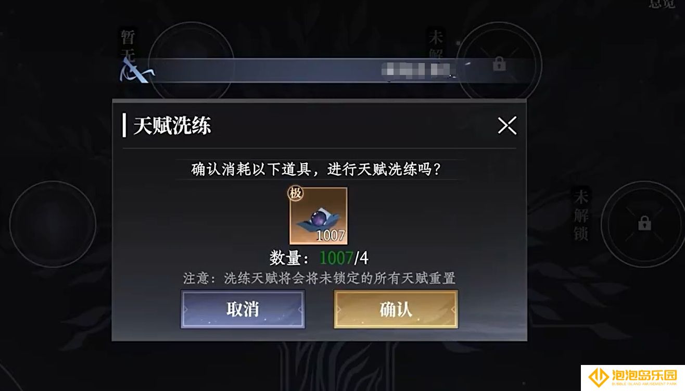Confirm talent reforging with 确认 button
Viewport: 685px width, 391px height.
tap(396, 309)
